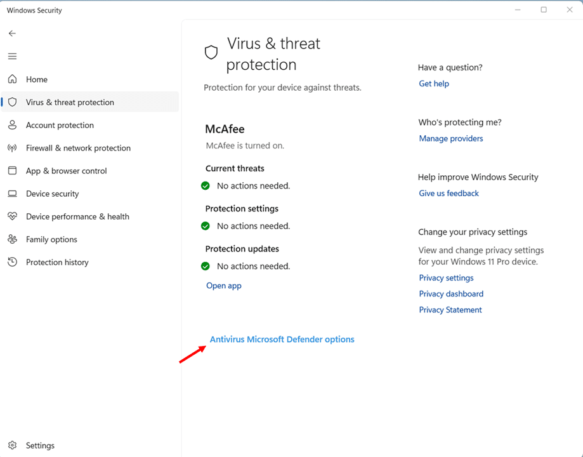The image size is (583, 457).
Task: Click the Account protection person icon
Action: click(x=12, y=125)
